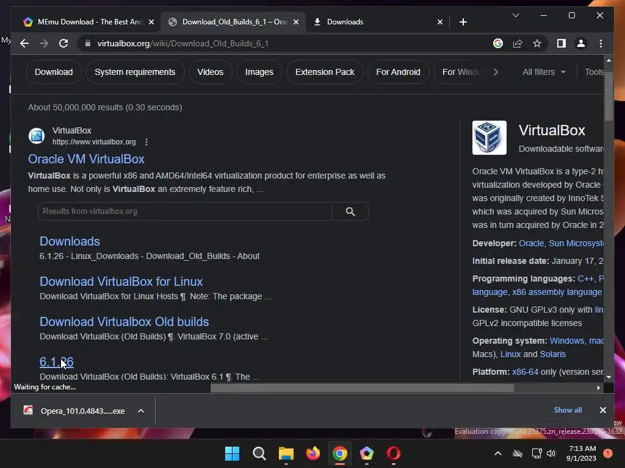Open Opera browser from taskbar

pos(394,453)
